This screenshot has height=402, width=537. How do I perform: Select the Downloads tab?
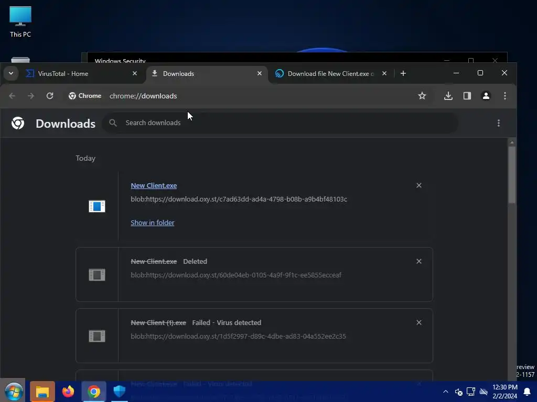207,73
